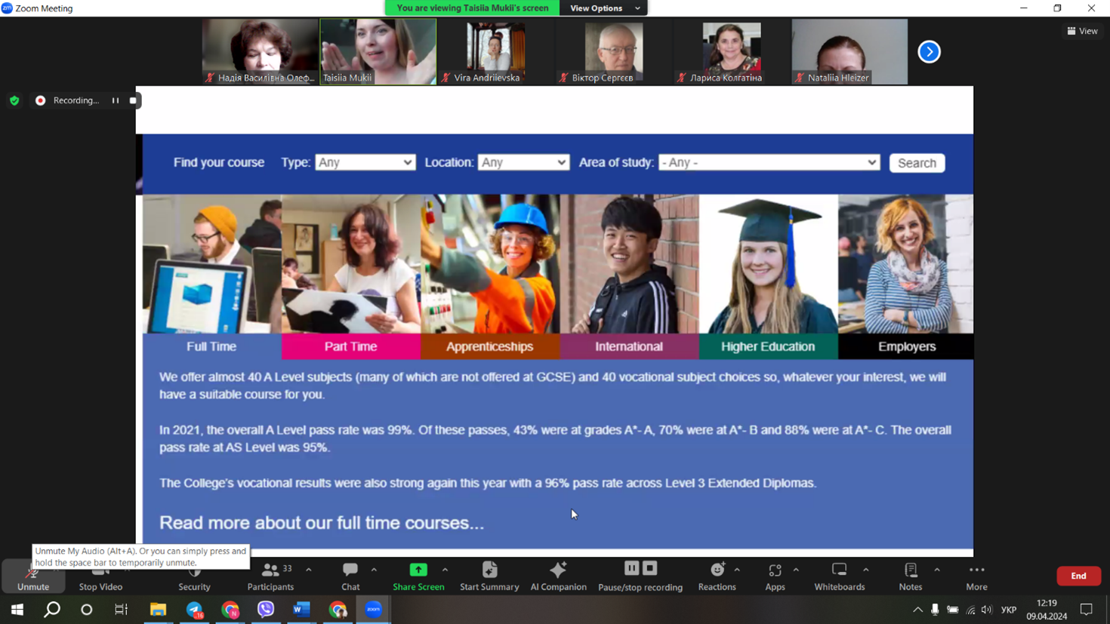The image size is (1110, 624).
Task: Click Pause/stop recording in the toolbar
Action: pyautogui.click(x=640, y=577)
